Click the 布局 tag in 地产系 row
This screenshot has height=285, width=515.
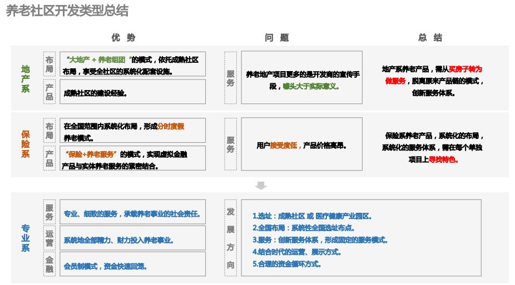pyautogui.click(x=49, y=64)
